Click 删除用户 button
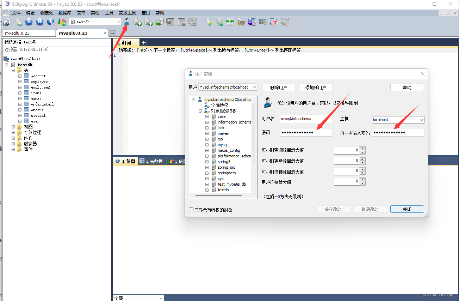Image resolution: width=459 pixels, height=301 pixels. tap(279, 88)
